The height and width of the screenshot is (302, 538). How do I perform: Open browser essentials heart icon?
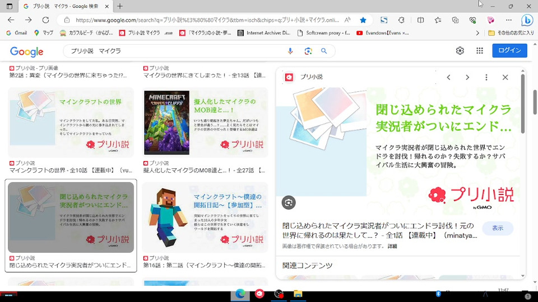[473, 20]
